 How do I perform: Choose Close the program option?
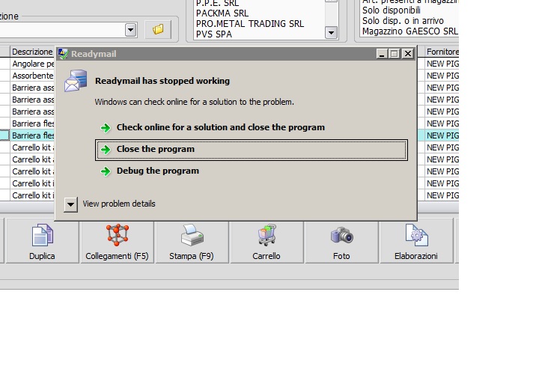pyautogui.click(x=252, y=150)
